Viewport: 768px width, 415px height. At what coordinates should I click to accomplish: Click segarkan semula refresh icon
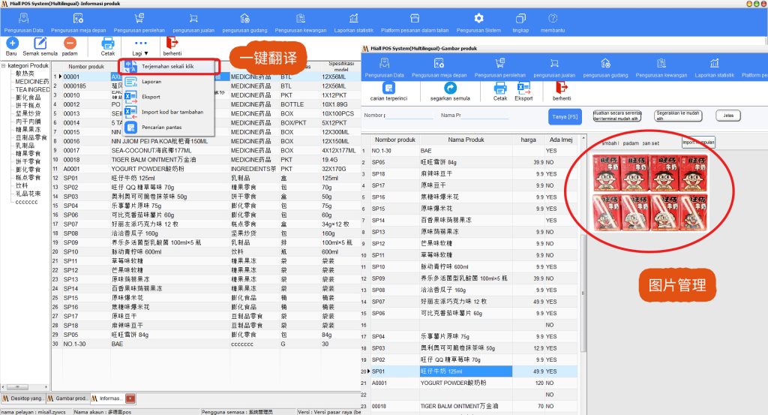pos(450,88)
